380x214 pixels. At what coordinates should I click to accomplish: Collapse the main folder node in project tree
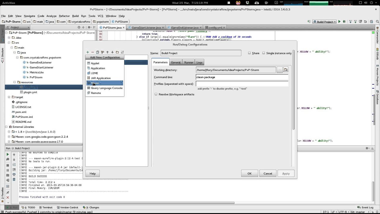12,48
